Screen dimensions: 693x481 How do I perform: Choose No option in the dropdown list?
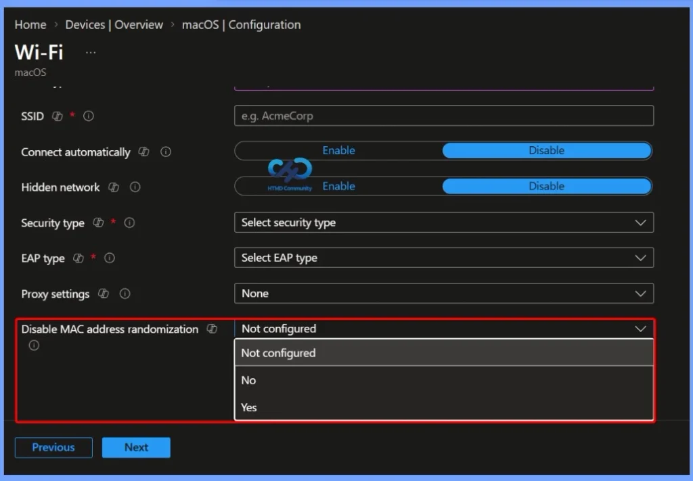(x=444, y=380)
